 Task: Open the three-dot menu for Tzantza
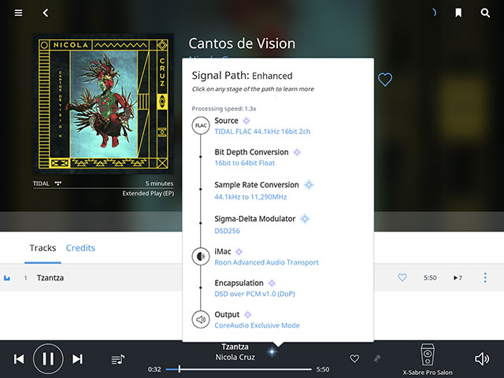point(485,277)
